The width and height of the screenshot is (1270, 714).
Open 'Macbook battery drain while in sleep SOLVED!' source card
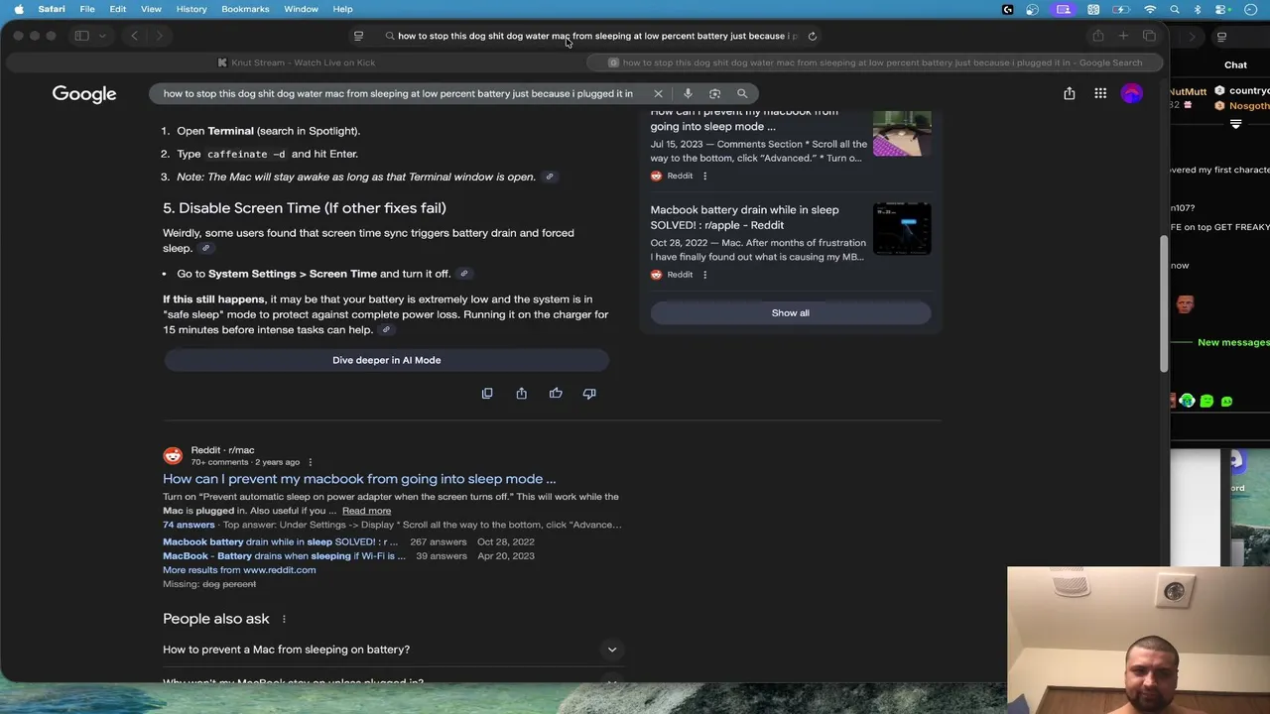[x=744, y=217]
